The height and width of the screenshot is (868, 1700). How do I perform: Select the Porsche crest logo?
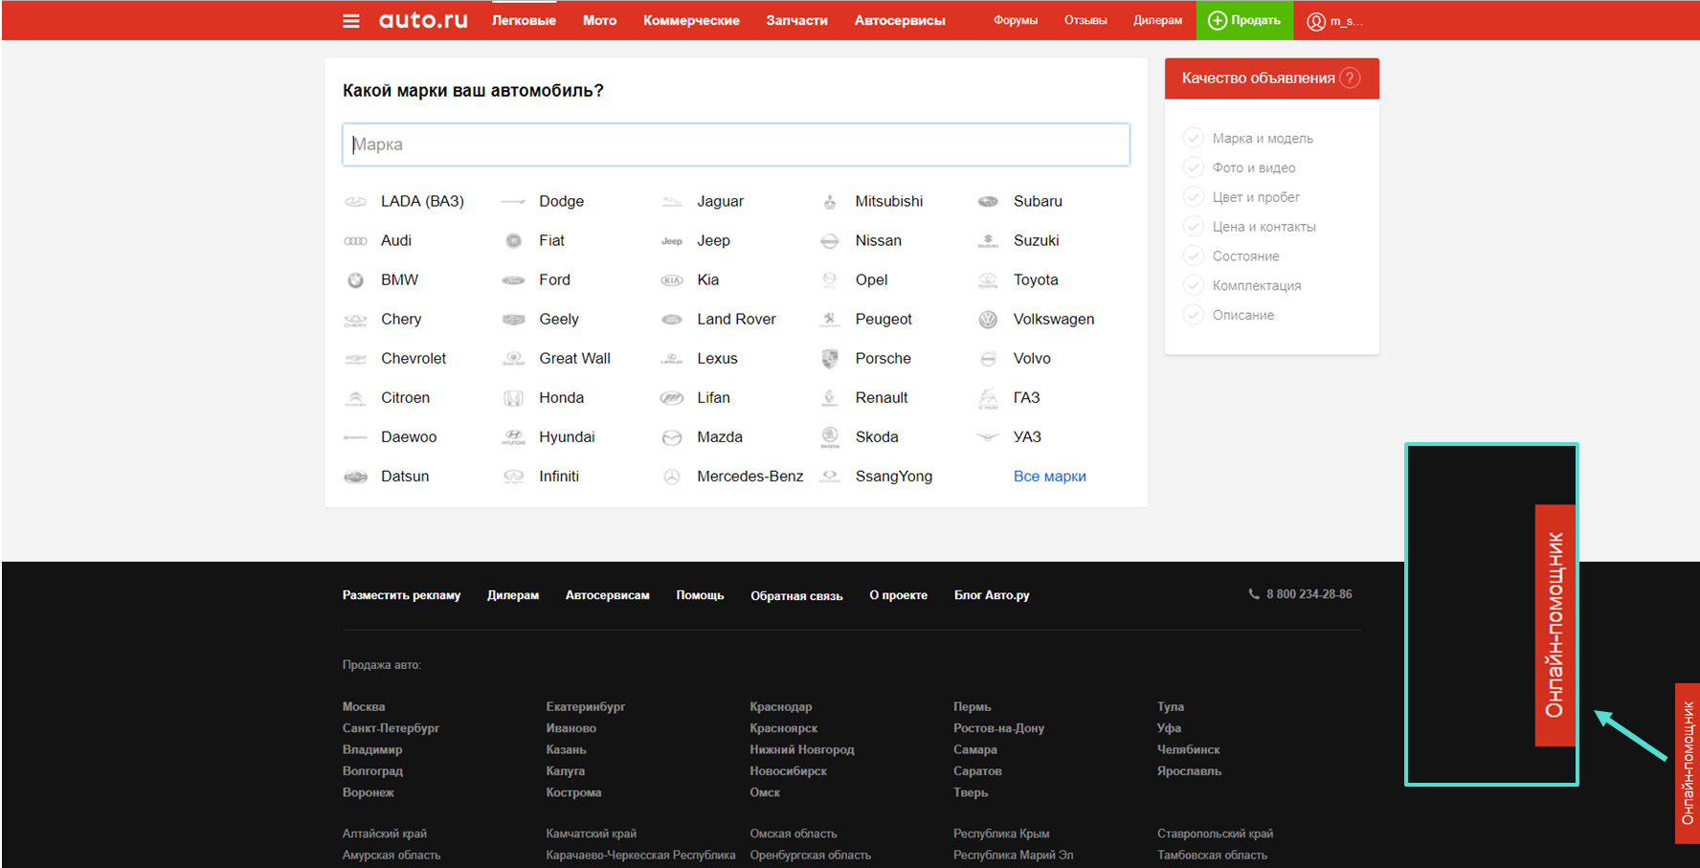(x=830, y=359)
